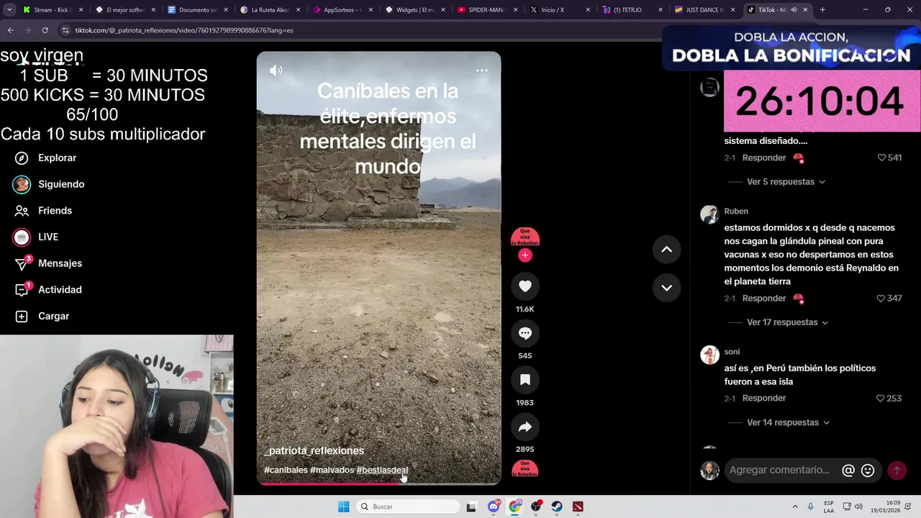Reply to Ruben's comment via Responder
The width and height of the screenshot is (921, 518).
click(763, 298)
